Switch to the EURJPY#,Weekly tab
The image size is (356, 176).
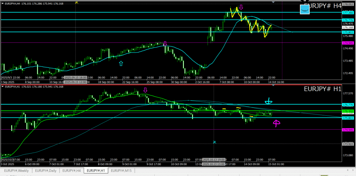point(16,170)
